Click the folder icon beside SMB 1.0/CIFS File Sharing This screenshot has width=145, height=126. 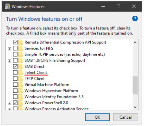coord(20,60)
